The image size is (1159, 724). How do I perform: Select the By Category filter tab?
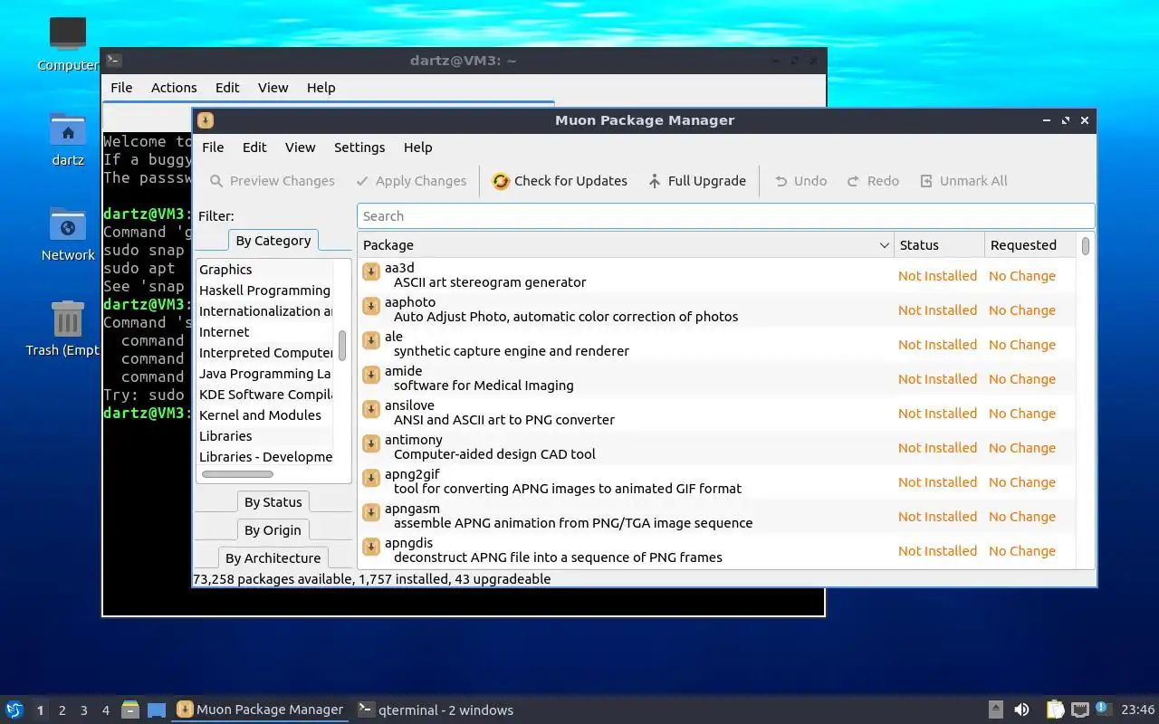(273, 241)
